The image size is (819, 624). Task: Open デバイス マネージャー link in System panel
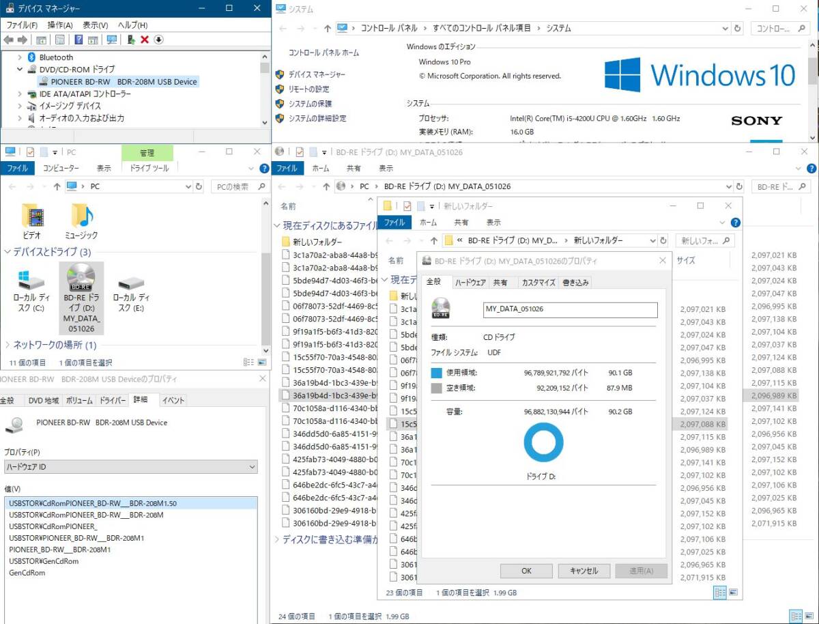click(x=317, y=74)
